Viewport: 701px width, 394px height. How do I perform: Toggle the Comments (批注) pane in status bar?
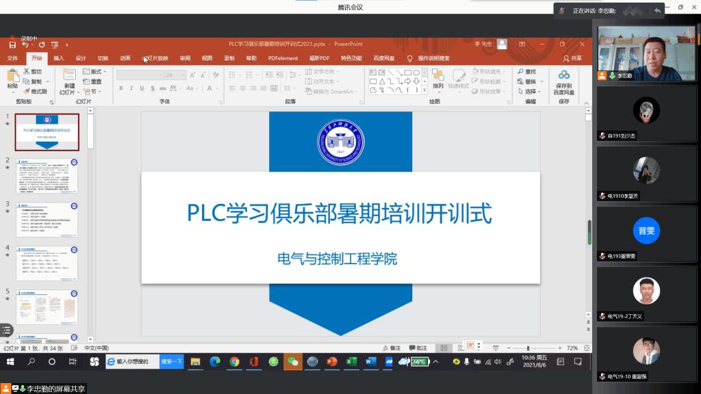418,348
